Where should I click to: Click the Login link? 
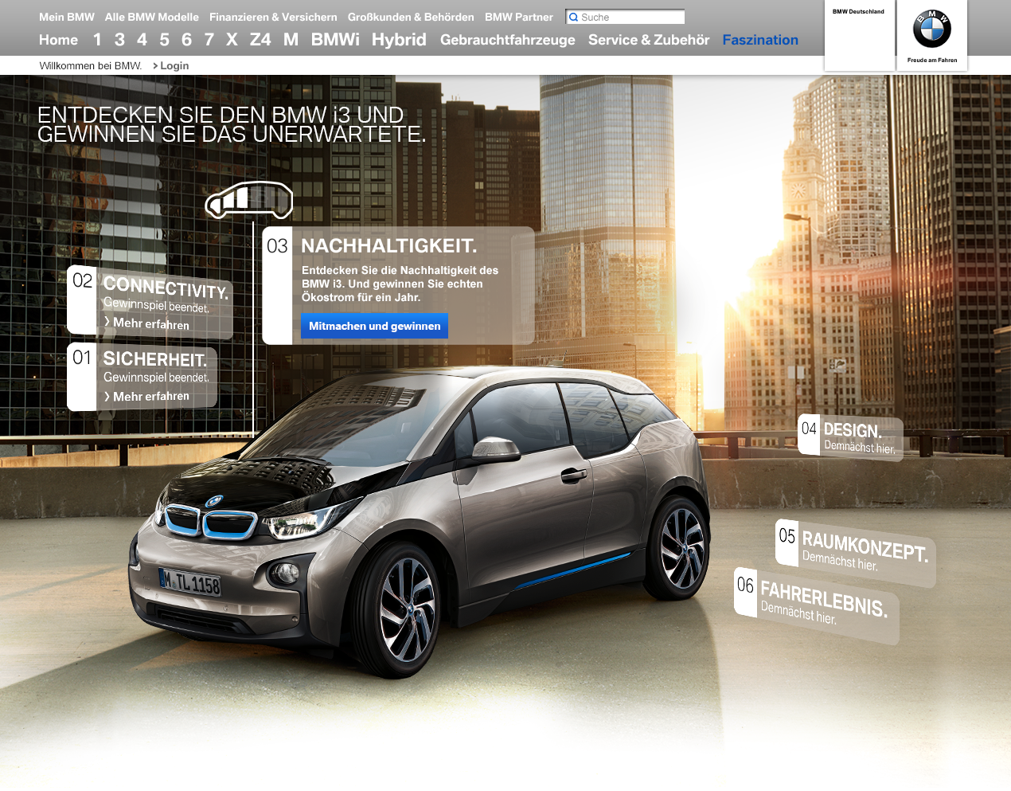[x=174, y=66]
